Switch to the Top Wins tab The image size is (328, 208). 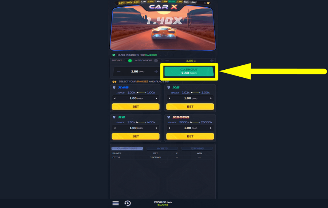pyautogui.click(x=197, y=148)
